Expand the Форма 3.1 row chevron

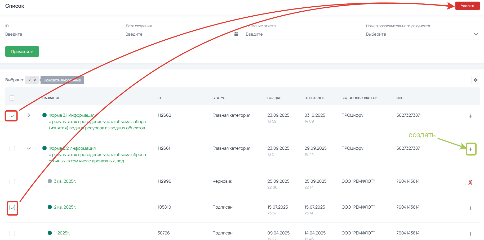coord(29,115)
